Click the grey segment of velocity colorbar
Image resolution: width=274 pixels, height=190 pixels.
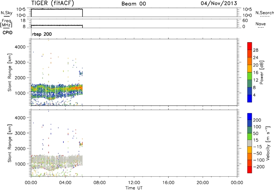click(250, 143)
